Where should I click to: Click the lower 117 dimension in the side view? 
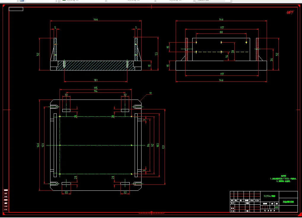tap(222, 74)
